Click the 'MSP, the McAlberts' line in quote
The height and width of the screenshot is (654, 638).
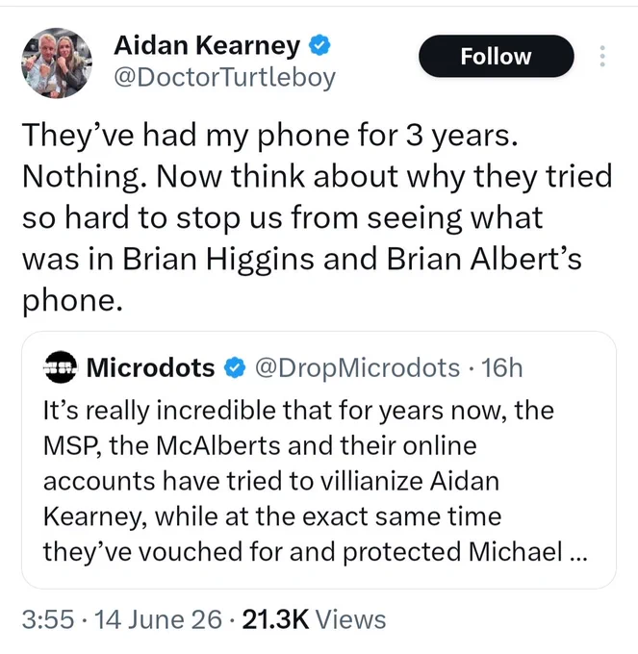click(260, 446)
